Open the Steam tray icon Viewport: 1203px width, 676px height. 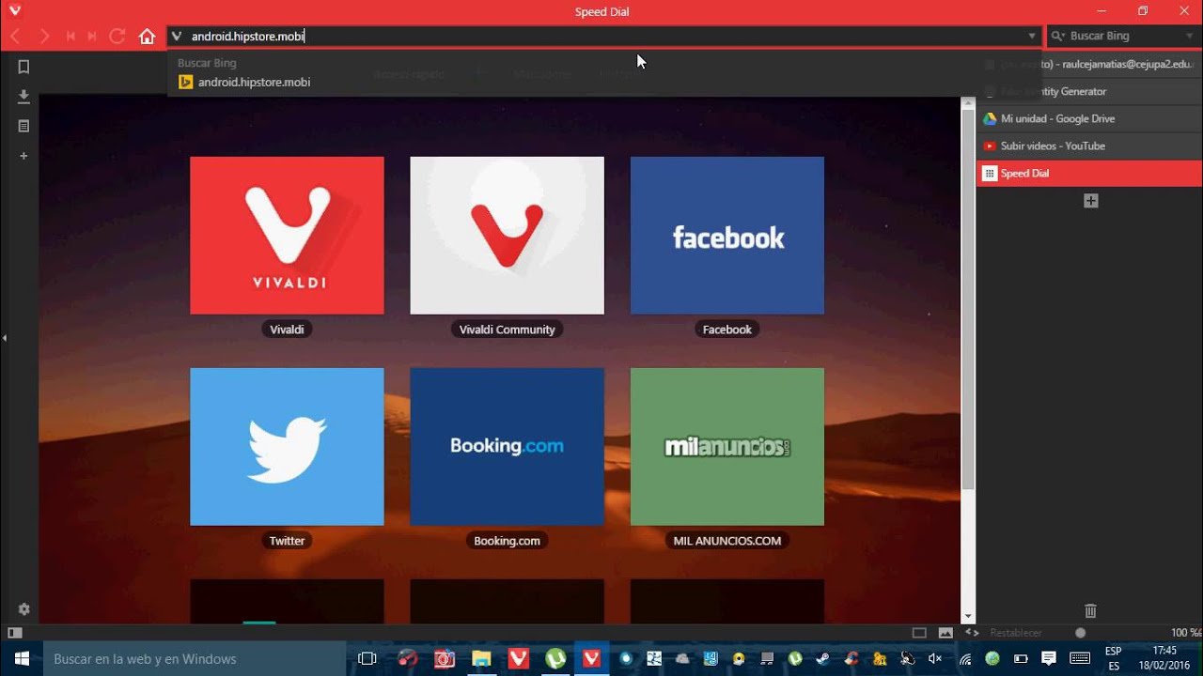822,658
